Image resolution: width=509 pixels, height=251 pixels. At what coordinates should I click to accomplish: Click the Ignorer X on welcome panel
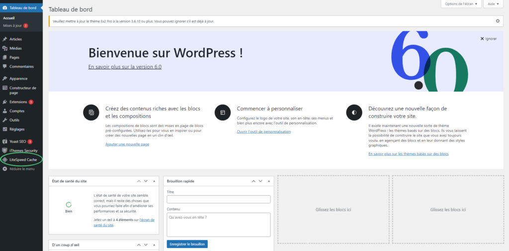tap(482, 39)
